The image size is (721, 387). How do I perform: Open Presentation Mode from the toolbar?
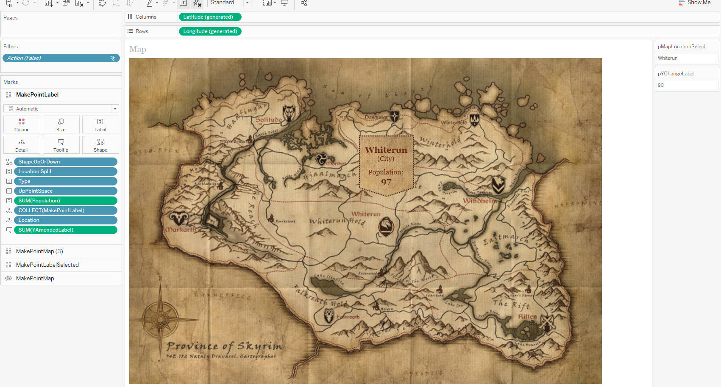(x=284, y=3)
